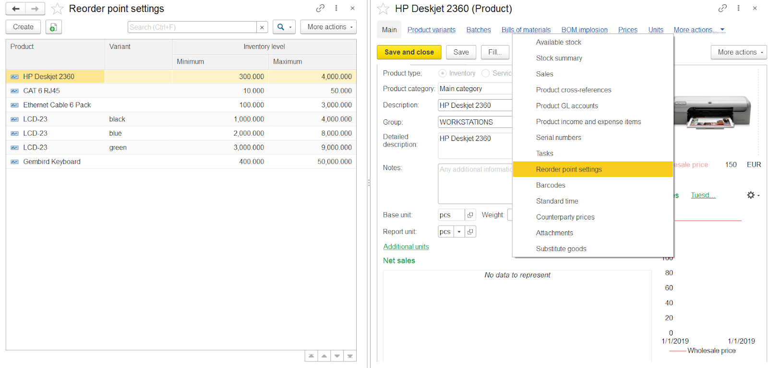Open kebab menu in Reorder point settings window
768x368 pixels.
pos(336,8)
